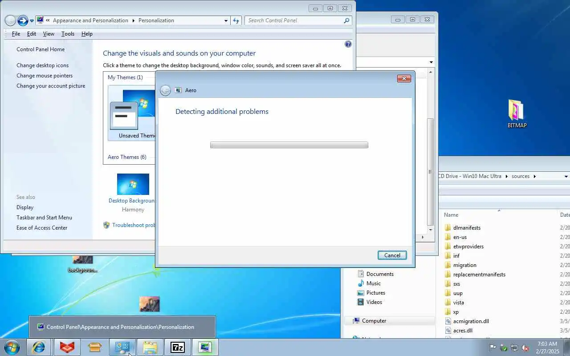
Task: Open the Display link under See also
Action: point(25,207)
